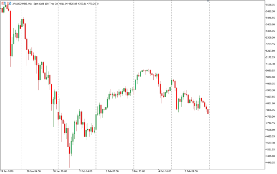Open the One Click Trading panel icon

pyautogui.click(x=3, y=3)
